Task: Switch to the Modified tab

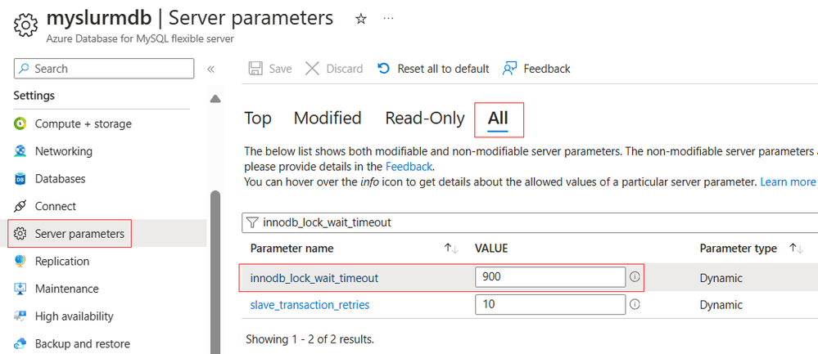Action: pos(328,119)
